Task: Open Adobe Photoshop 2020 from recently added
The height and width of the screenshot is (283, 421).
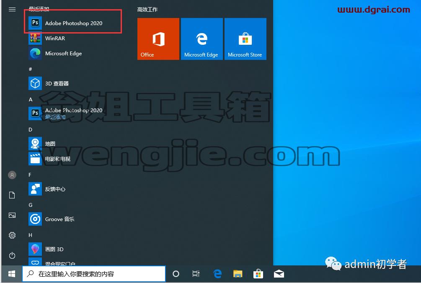Action: [73, 23]
